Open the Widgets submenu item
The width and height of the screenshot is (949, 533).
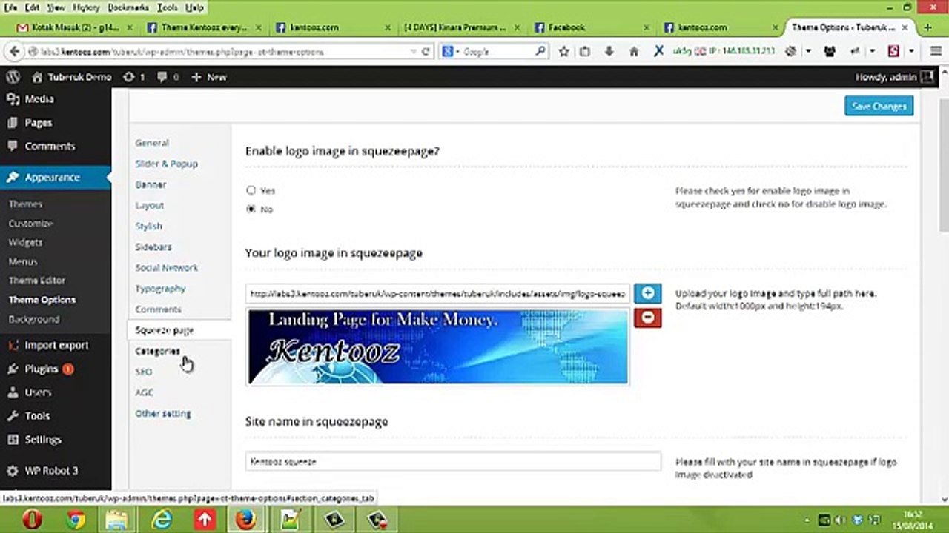25,242
